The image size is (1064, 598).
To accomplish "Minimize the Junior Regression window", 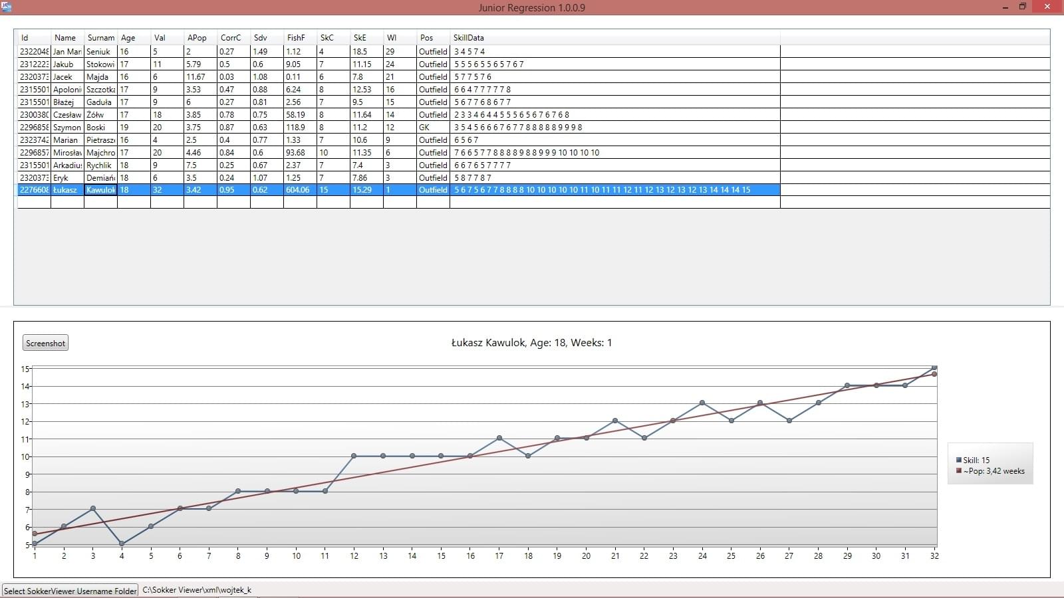I will pos(1005,7).
